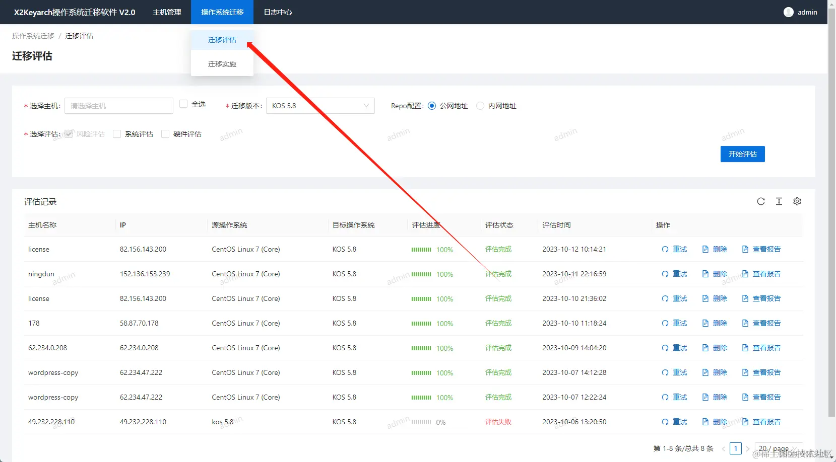Click the progress bar in ningdun row
The image size is (836, 462).
[421, 274]
